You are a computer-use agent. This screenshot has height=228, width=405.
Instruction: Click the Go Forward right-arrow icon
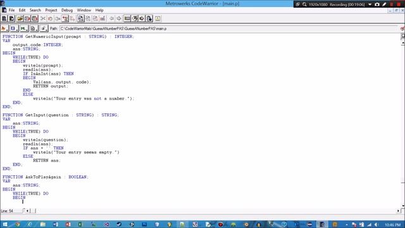point(119,18)
